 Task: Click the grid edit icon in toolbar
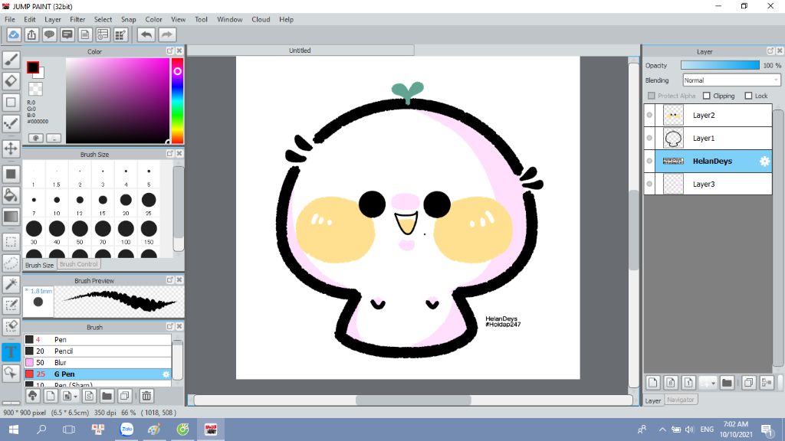120,34
